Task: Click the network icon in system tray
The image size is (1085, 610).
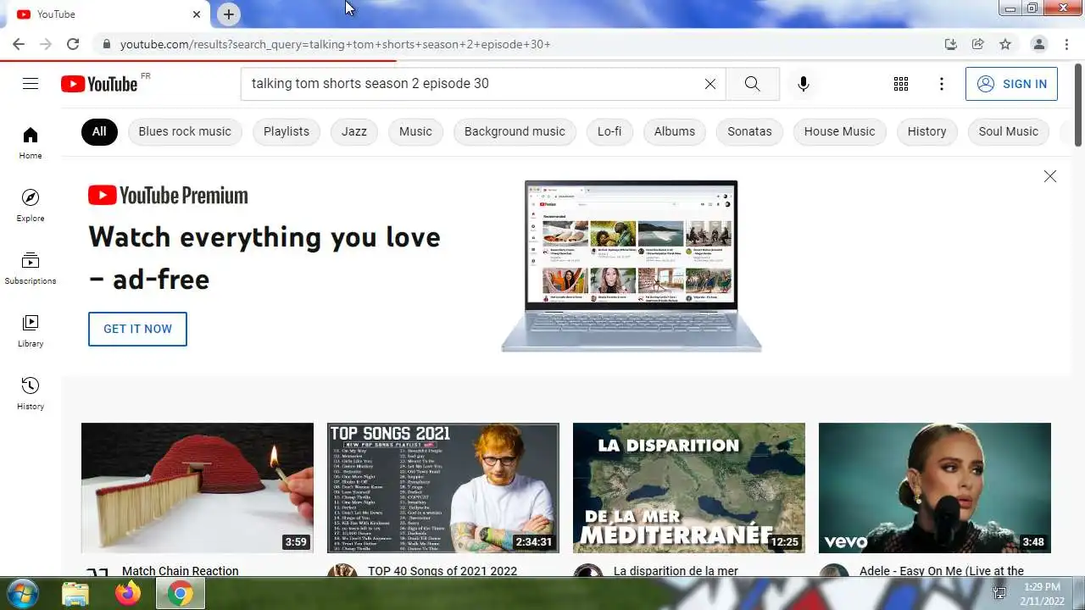Action: [999, 594]
